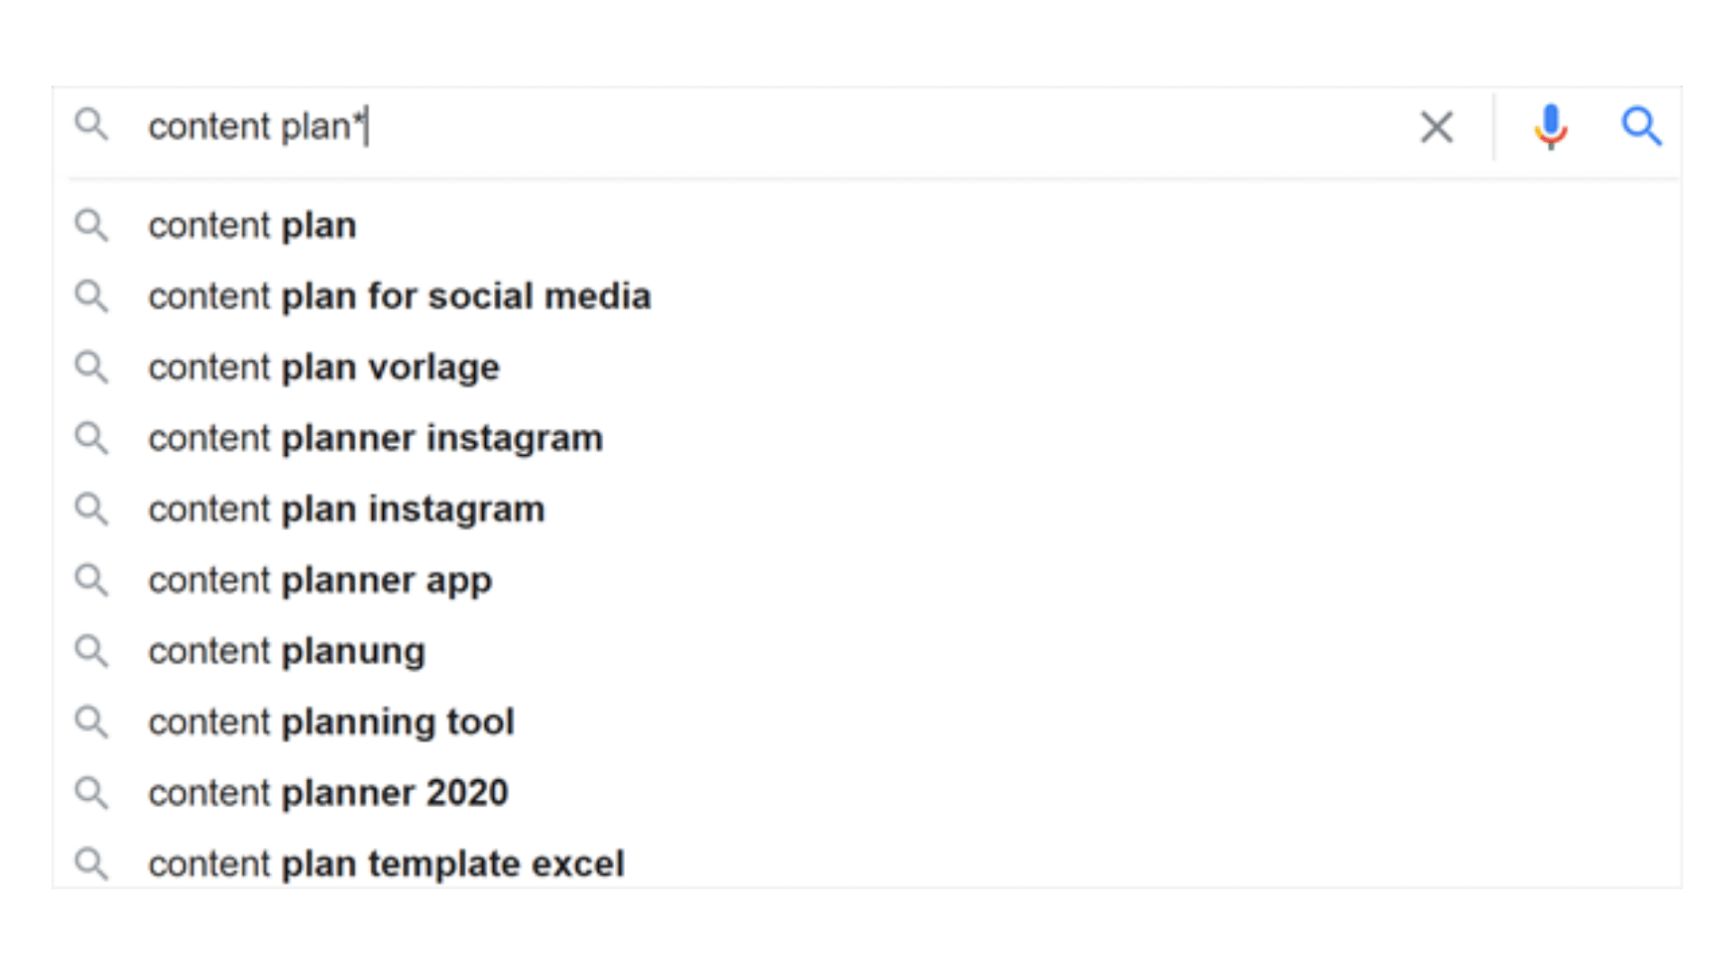The width and height of the screenshot is (1734, 975).
Task: Choose 'content plan for social media' suggestion
Action: coord(867,296)
